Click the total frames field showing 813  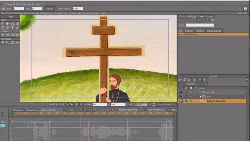(118, 105)
